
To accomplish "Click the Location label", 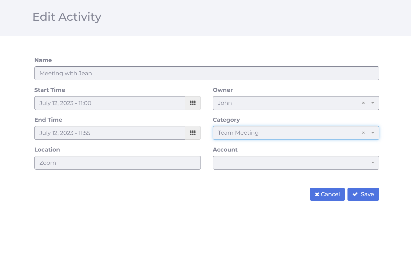I will (x=47, y=150).
